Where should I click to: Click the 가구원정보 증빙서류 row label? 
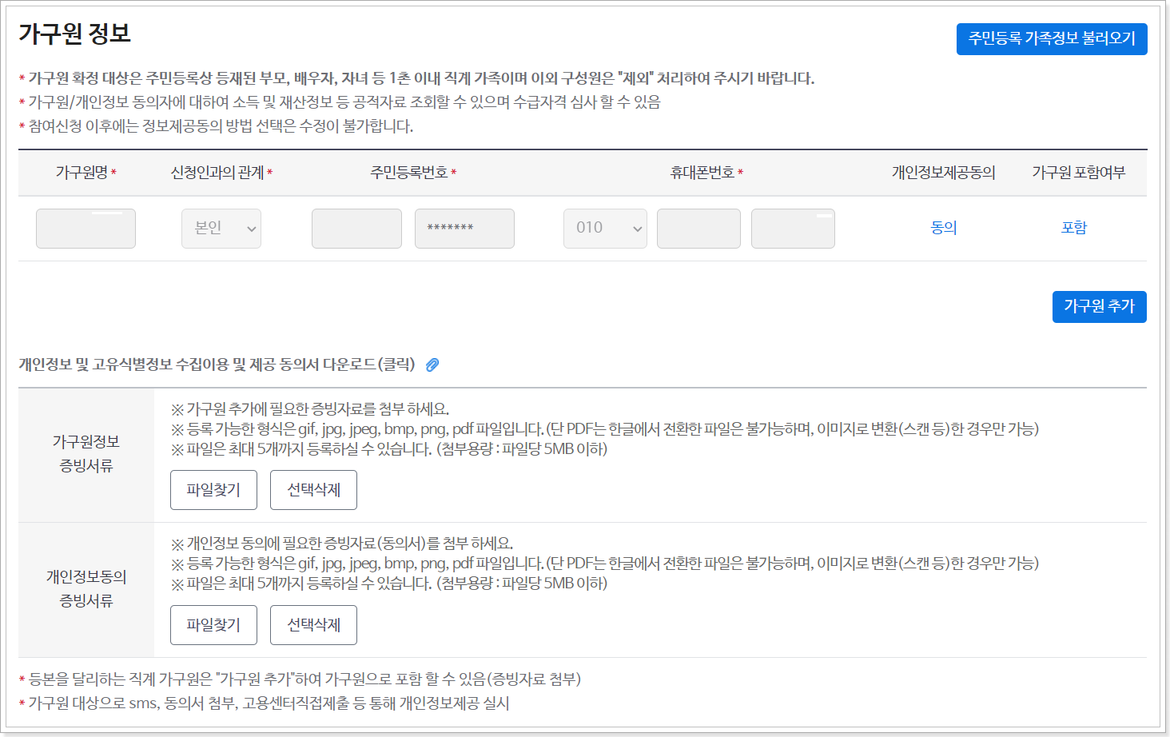[x=86, y=454]
